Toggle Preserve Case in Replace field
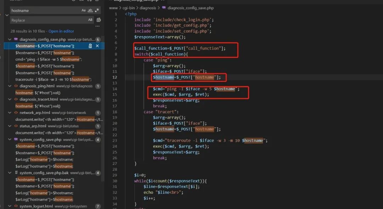383x209 pixels. pos(90,20)
